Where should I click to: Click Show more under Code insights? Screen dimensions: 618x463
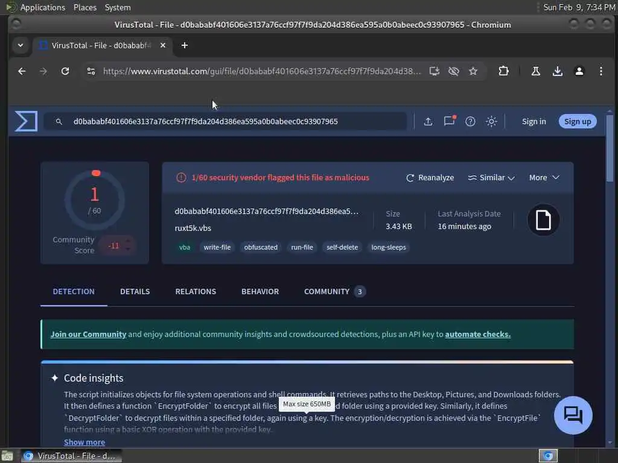[84, 442]
